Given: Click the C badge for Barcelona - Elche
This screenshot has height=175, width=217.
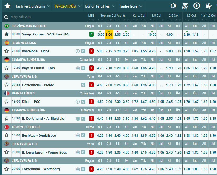Looking at the screenshot, I should tap(83, 51).
